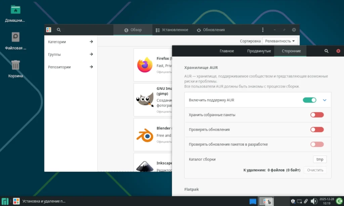Click the Хранилище AUR heading

tap(201, 67)
